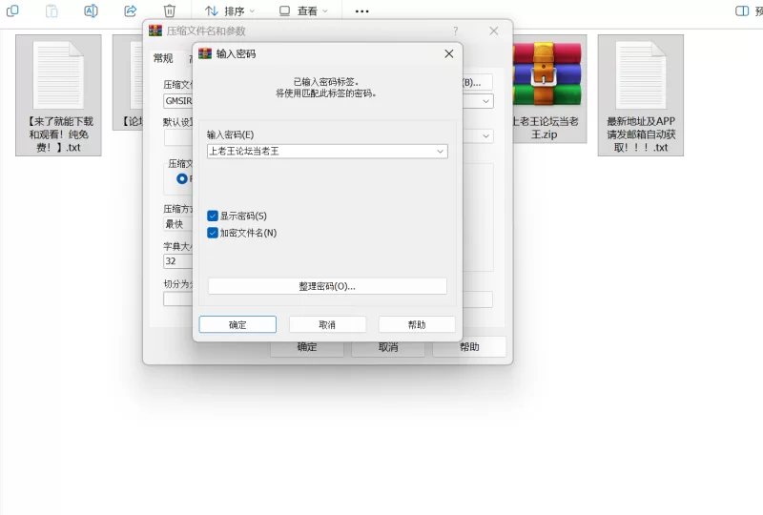Uncheck the 显示密码 checkbox
Viewport: 763px width, 515px height.
point(213,216)
